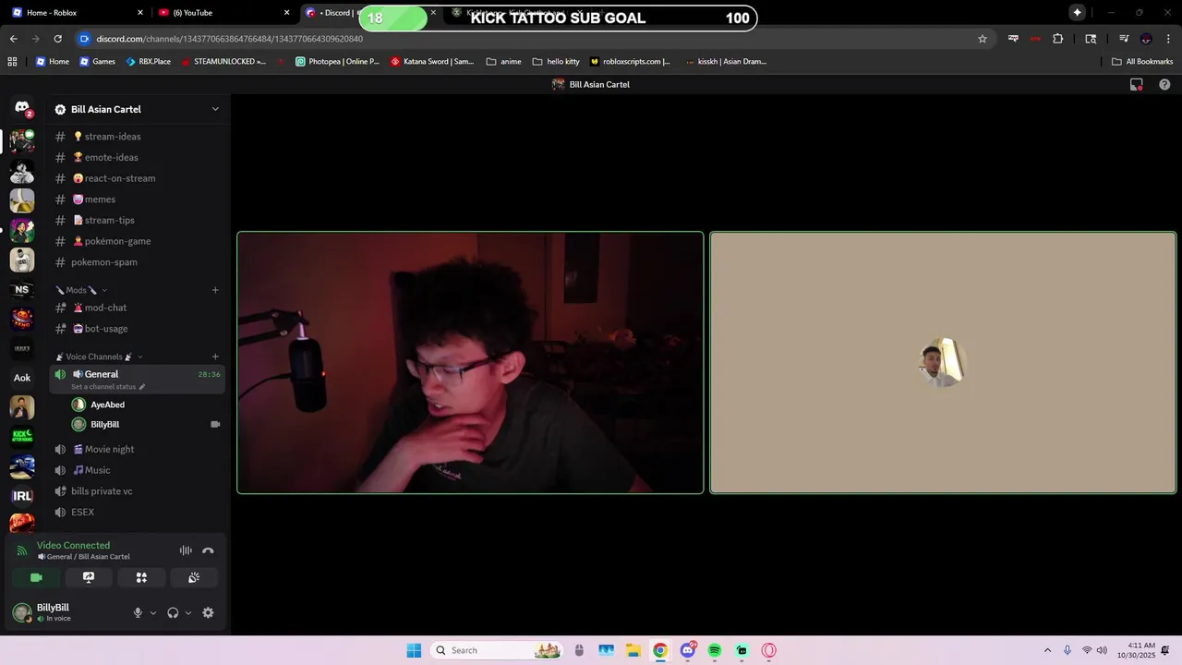Open the Photopea bookmark
Screen dimensions: 1182x665
click(x=337, y=62)
